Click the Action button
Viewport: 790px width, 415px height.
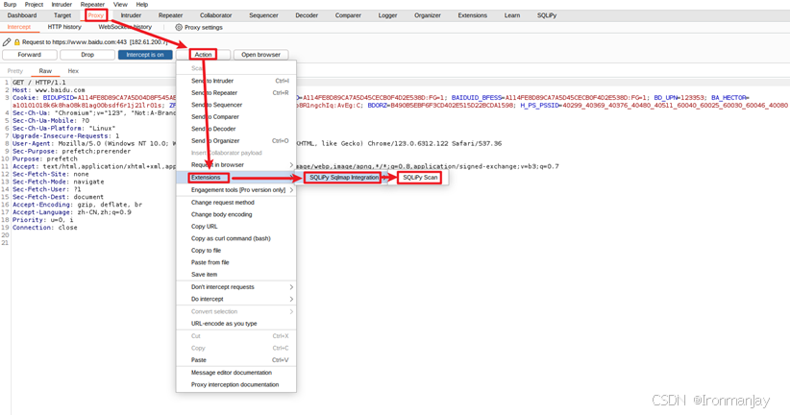203,55
